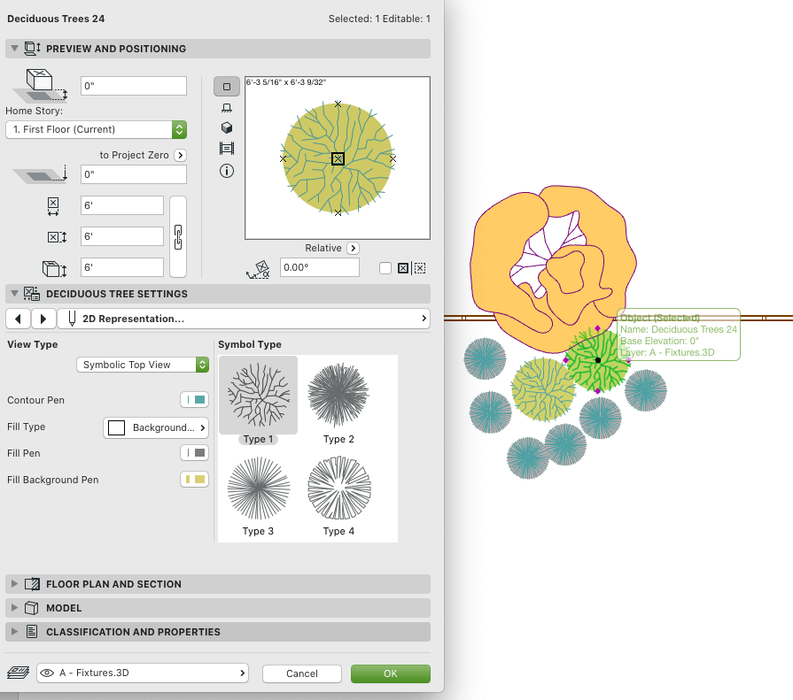This screenshot has height=700, width=793.
Task: Click project zero elevation field
Action: [x=134, y=174]
